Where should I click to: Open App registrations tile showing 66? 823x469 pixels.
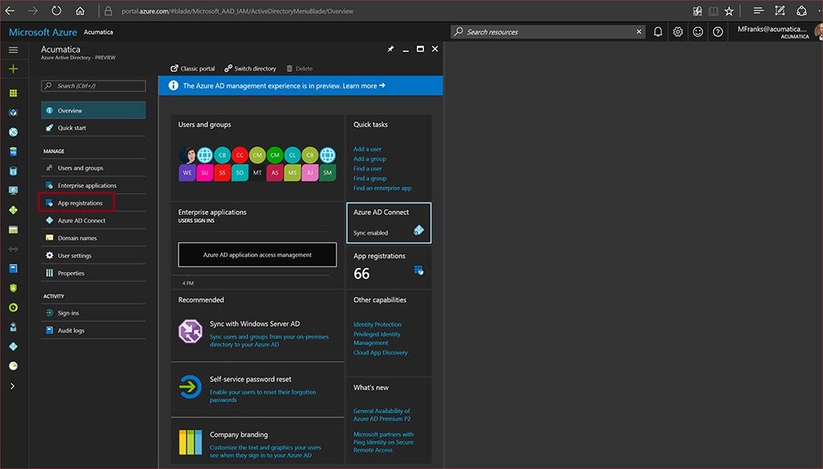pos(389,267)
